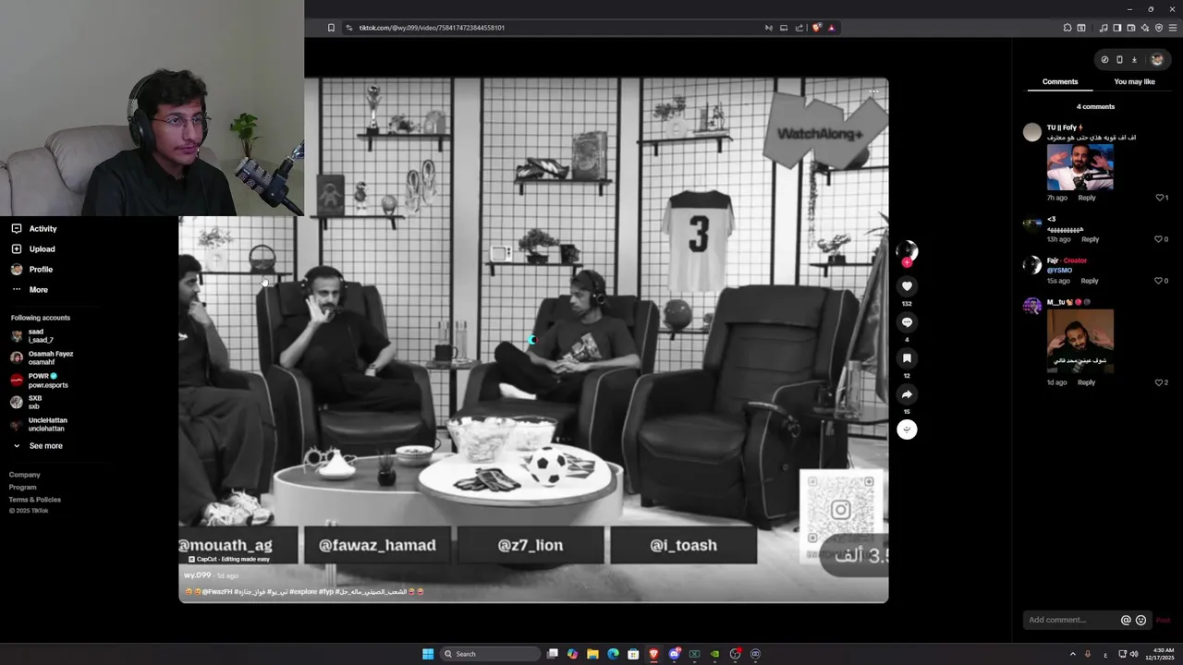This screenshot has height=665, width=1183.
Task: Open the Company footer section
Action: tap(25, 475)
